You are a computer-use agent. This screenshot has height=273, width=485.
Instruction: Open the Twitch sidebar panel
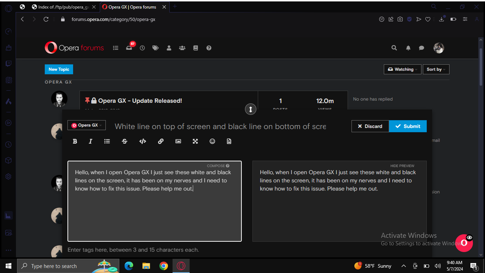9,64
